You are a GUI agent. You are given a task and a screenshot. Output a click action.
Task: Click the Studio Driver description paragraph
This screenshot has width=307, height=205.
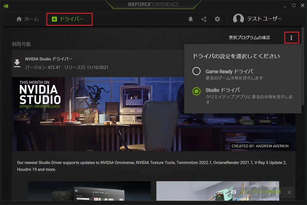(152, 166)
